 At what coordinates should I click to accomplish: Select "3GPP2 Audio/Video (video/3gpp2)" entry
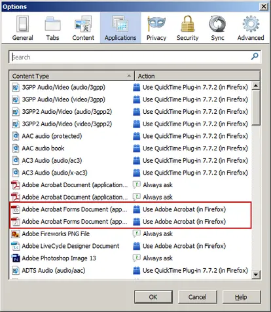(x=67, y=124)
